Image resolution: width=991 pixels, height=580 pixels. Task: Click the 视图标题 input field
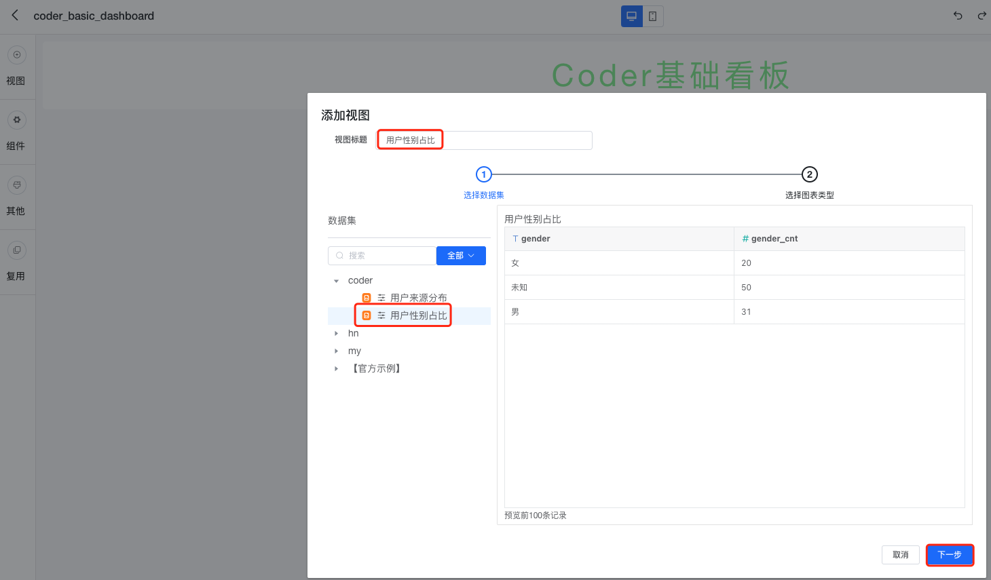pyautogui.click(x=485, y=140)
